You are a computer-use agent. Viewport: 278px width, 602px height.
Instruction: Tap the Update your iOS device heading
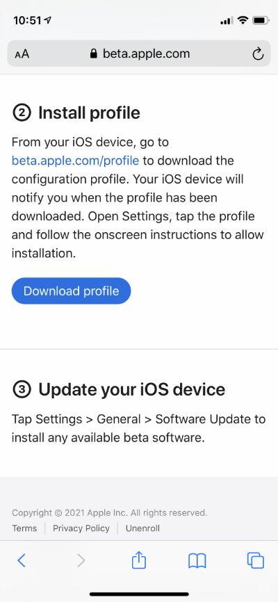tap(132, 390)
